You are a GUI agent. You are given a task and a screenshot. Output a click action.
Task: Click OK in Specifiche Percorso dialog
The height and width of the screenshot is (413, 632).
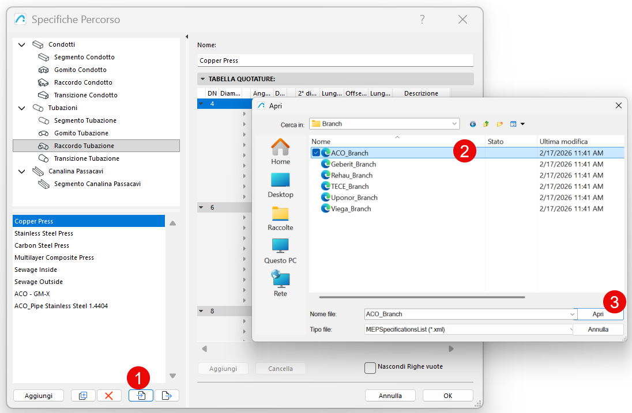pyautogui.click(x=448, y=395)
